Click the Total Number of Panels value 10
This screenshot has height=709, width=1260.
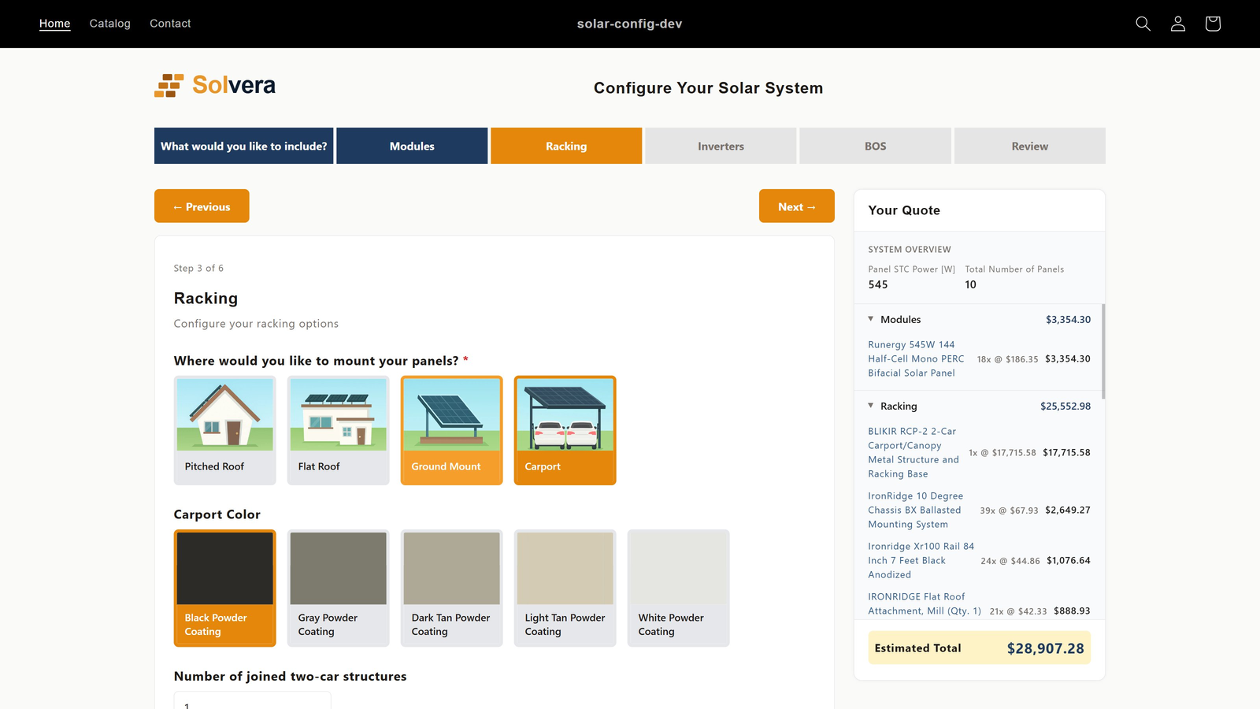pyautogui.click(x=970, y=284)
